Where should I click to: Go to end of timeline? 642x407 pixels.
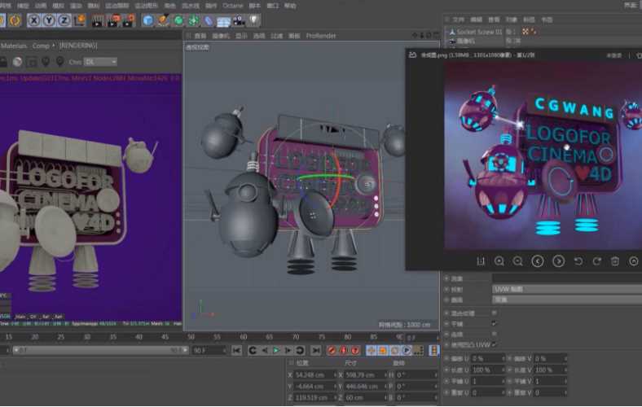click(315, 350)
